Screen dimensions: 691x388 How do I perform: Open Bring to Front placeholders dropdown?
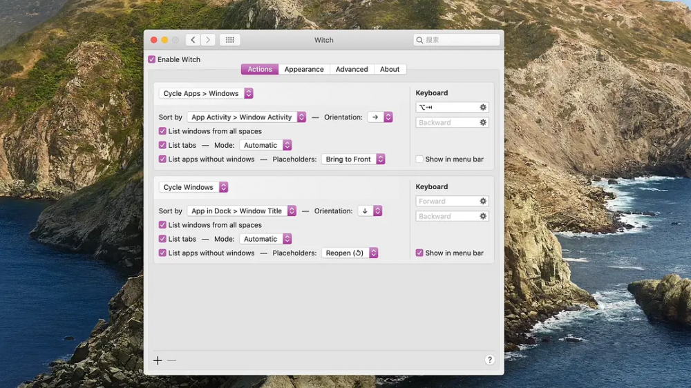pos(353,159)
